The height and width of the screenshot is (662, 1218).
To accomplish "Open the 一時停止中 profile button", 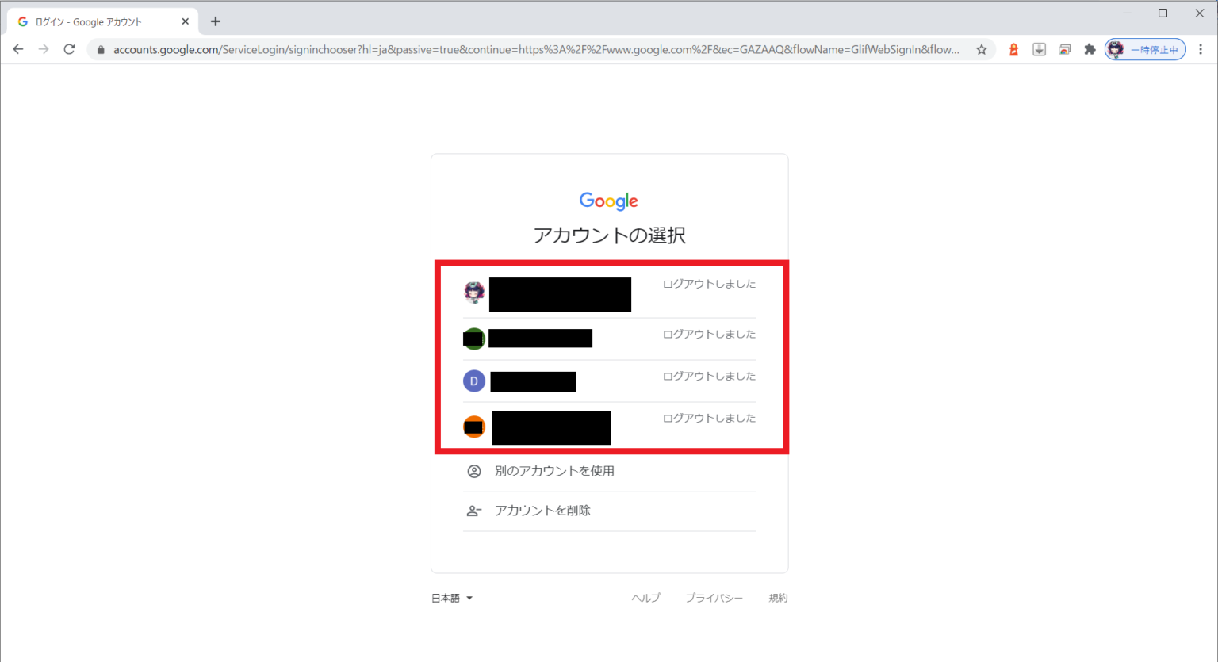I will pyautogui.click(x=1145, y=49).
